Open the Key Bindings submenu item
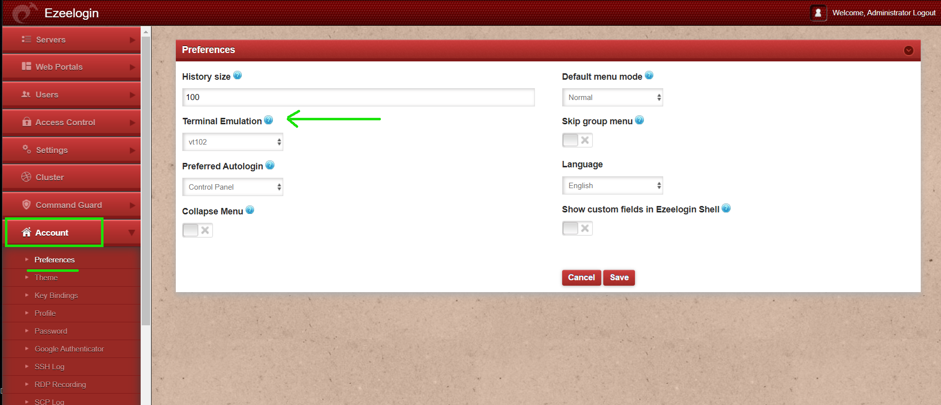 (x=56, y=296)
